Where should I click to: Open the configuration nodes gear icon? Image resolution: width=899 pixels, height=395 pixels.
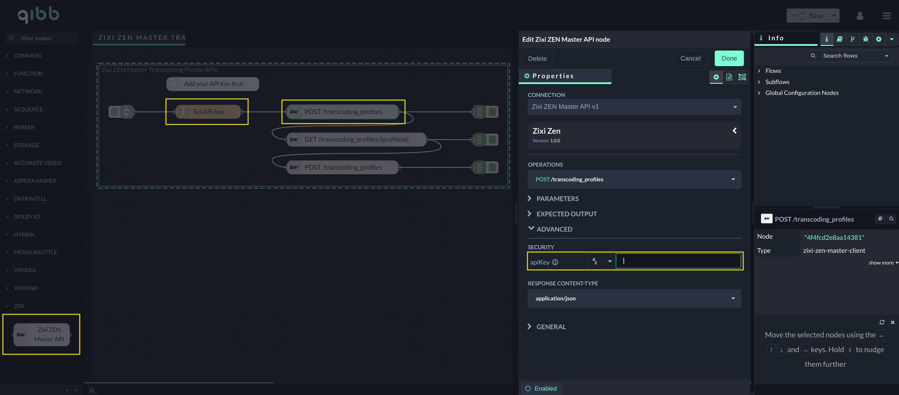point(878,39)
